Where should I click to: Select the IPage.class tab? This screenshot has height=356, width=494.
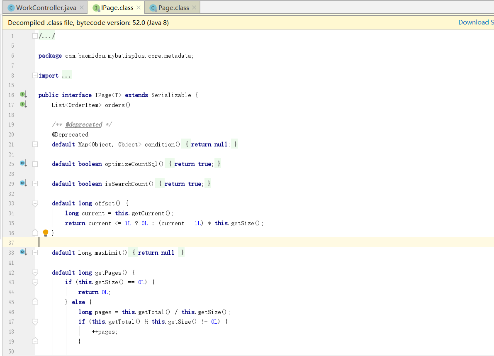coord(117,7)
